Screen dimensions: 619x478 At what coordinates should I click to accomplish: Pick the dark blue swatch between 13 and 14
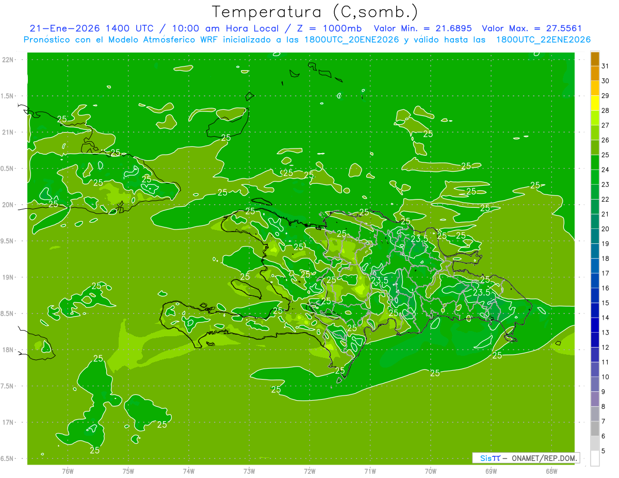coord(595,325)
